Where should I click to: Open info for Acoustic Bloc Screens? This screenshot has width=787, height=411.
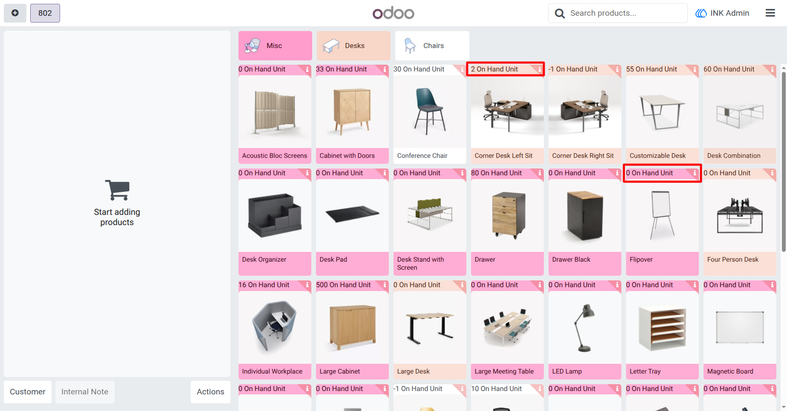tap(307, 69)
